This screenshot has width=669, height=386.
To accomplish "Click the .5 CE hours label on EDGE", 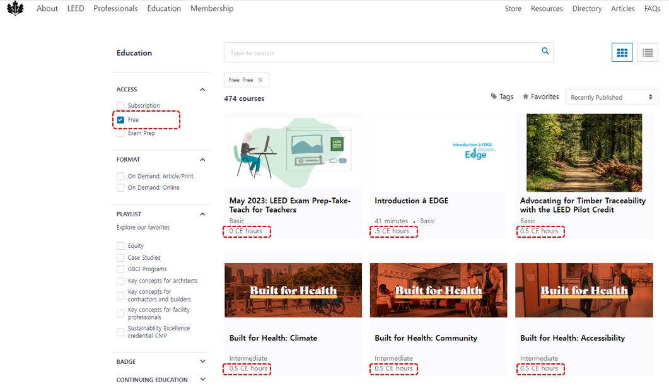I will tap(392, 231).
